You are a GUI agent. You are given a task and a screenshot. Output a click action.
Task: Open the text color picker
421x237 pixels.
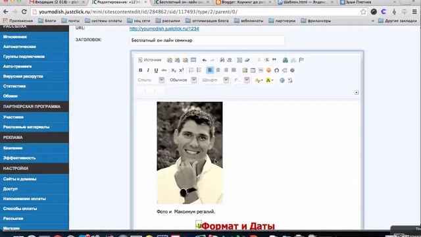pyautogui.click(x=259, y=80)
